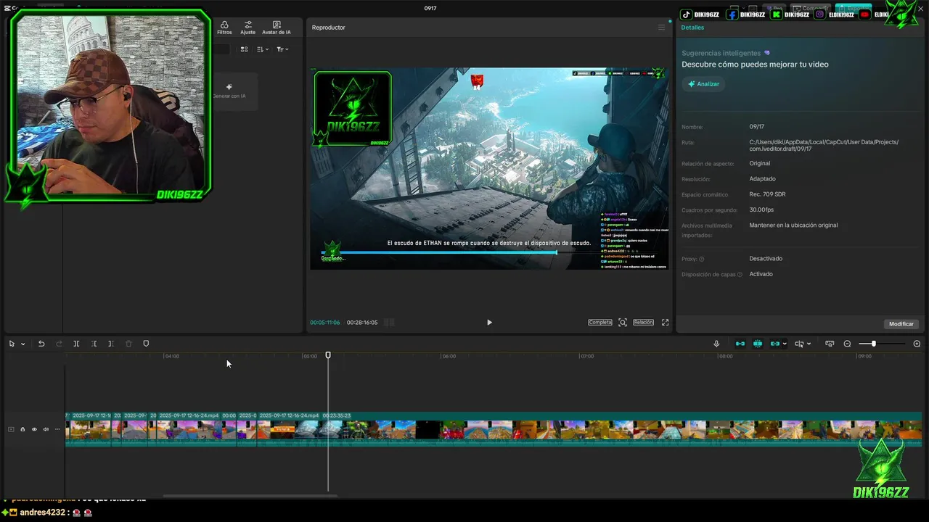Click the Activado layer arrangement value
This screenshot has width=929, height=522.
point(761,274)
